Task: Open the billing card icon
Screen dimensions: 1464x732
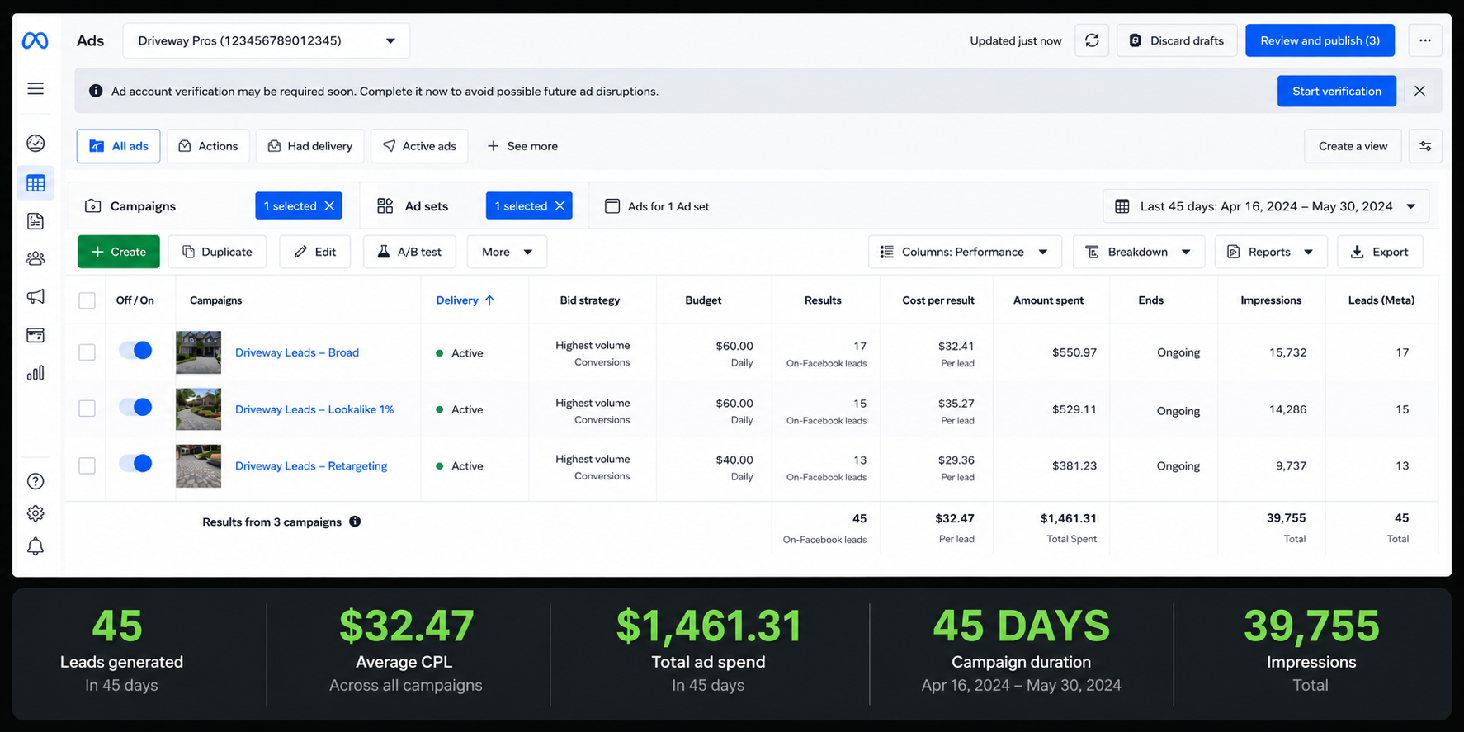Action: pyautogui.click(x=35, y=335)
